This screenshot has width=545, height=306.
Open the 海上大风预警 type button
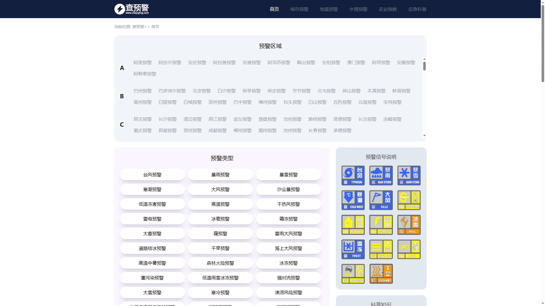pos(289,248)
